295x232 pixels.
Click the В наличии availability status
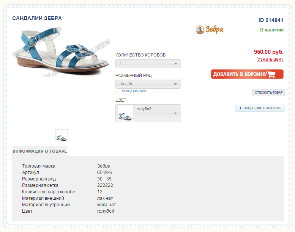click(272, 30)
